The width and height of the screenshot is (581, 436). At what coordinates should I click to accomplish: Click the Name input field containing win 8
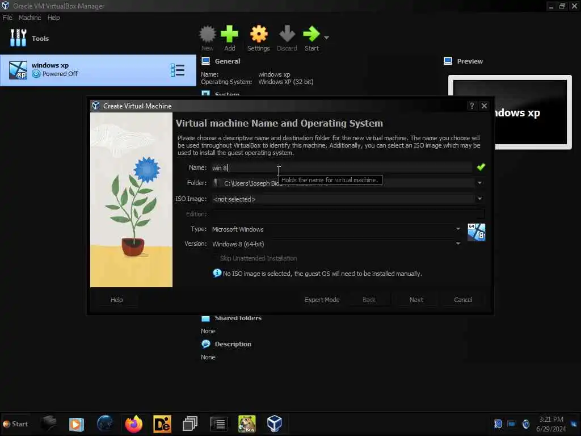click(342, 167)
